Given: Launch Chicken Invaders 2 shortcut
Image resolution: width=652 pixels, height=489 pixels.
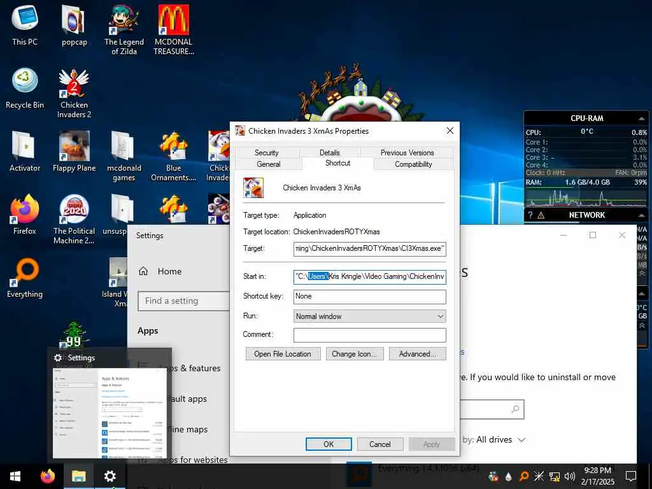Looking at the screenshot, I should tap(74, 92).
